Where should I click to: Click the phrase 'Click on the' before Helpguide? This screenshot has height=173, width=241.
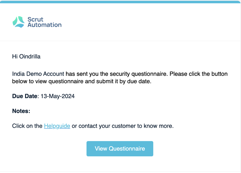27,126
